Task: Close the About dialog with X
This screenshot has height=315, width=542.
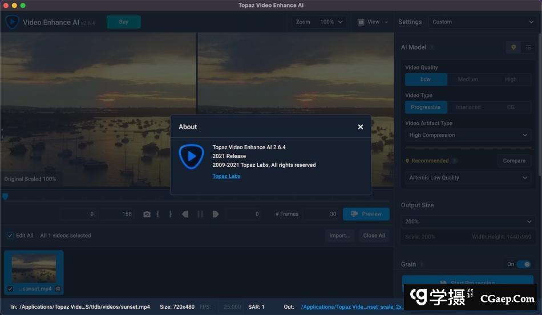Action: click(x=360, y=127)
